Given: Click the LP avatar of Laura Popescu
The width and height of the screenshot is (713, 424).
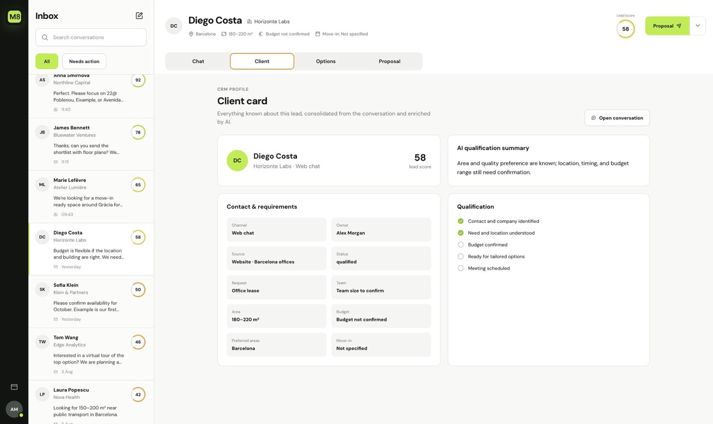Looking at the screenshot, I should (x=42, y=395).
